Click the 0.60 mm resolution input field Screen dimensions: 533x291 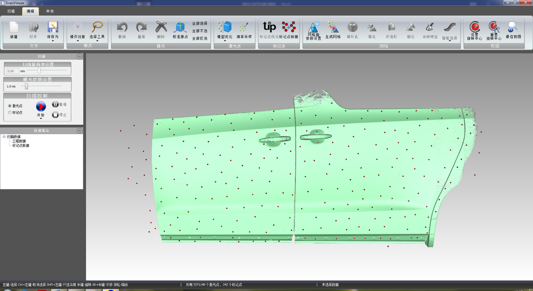click(13, 71)
